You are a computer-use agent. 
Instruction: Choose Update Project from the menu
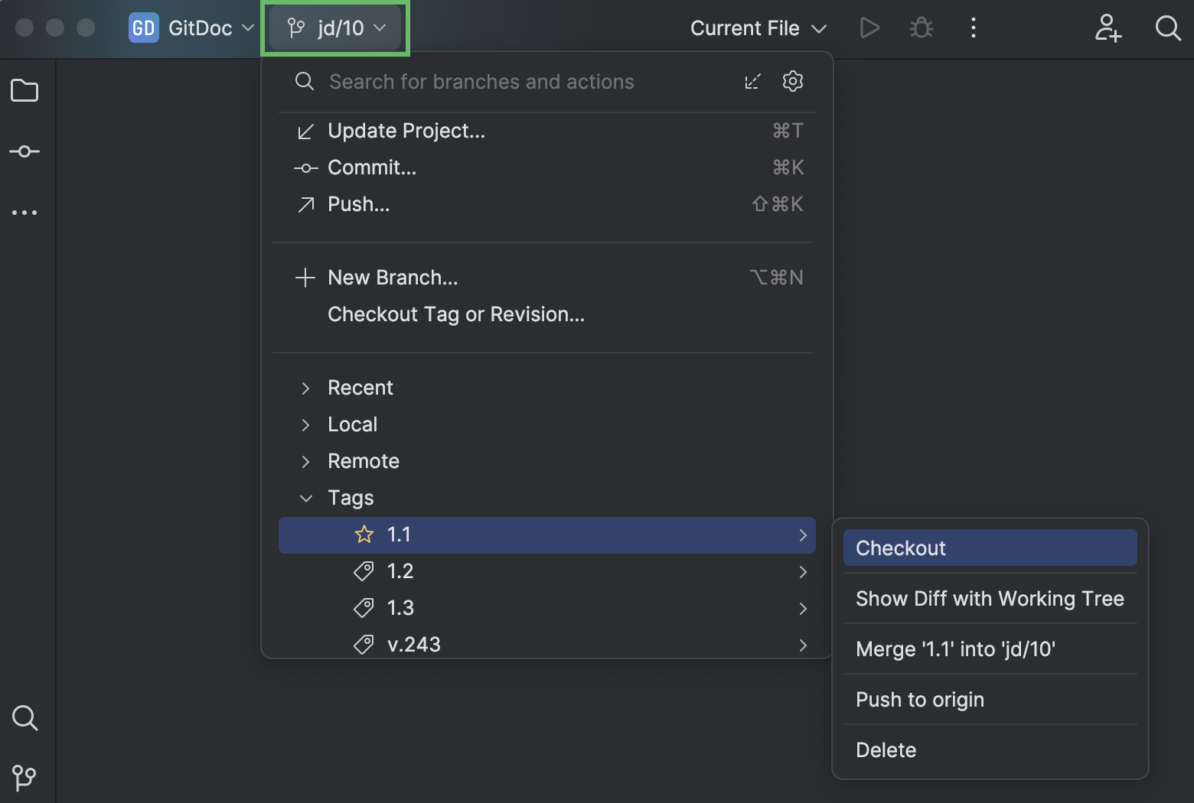(406, 130)
